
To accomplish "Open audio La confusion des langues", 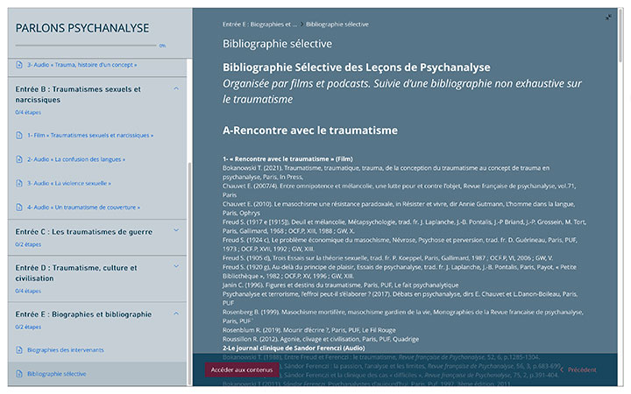I will point(76,159).
